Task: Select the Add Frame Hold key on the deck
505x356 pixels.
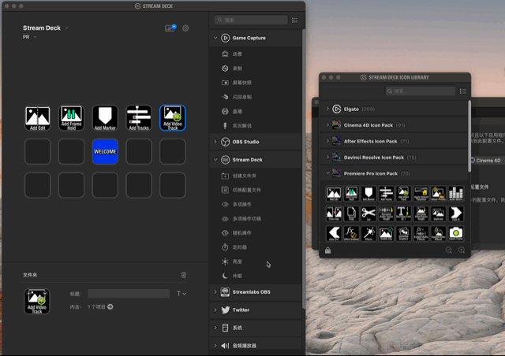Action: (72, 118)
